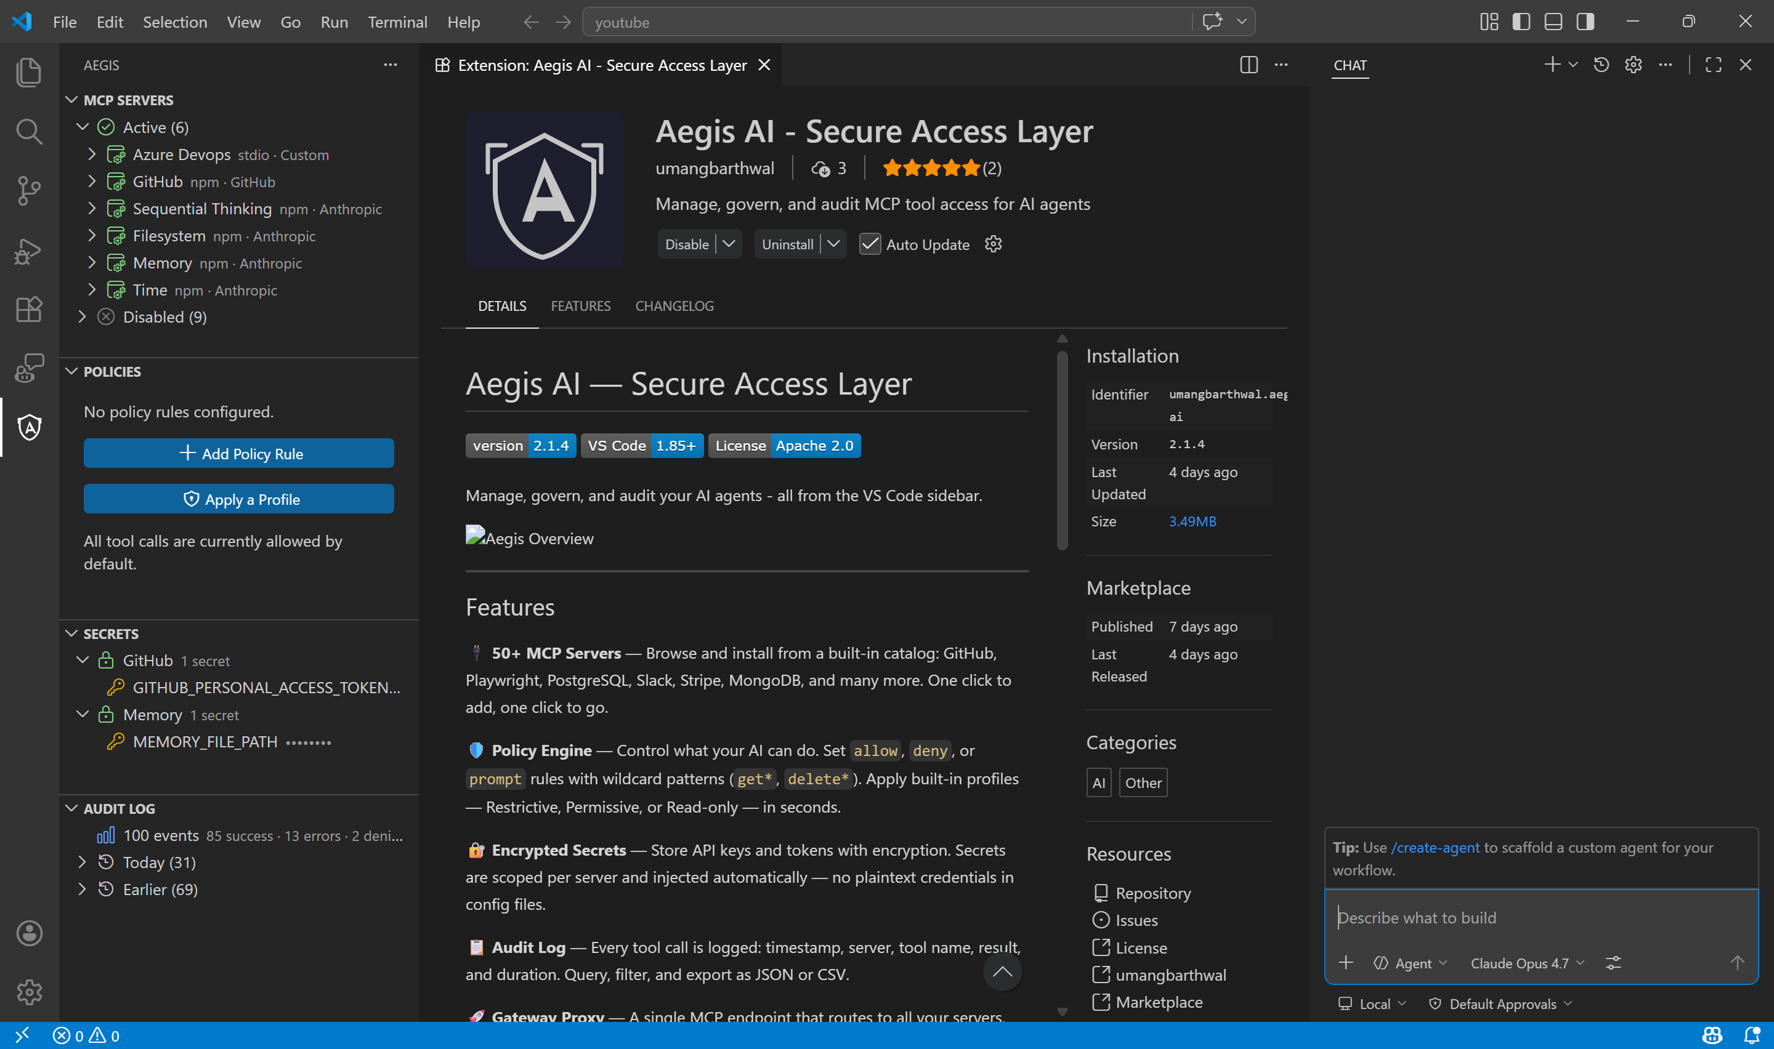Expand the Azure Devops server entry
This screenshot has width=1774, height=1049.
[92, 154]
